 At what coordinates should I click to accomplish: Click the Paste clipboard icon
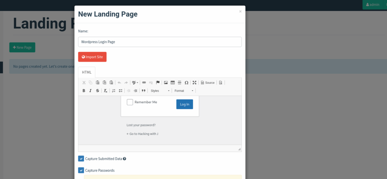point(98,83)
